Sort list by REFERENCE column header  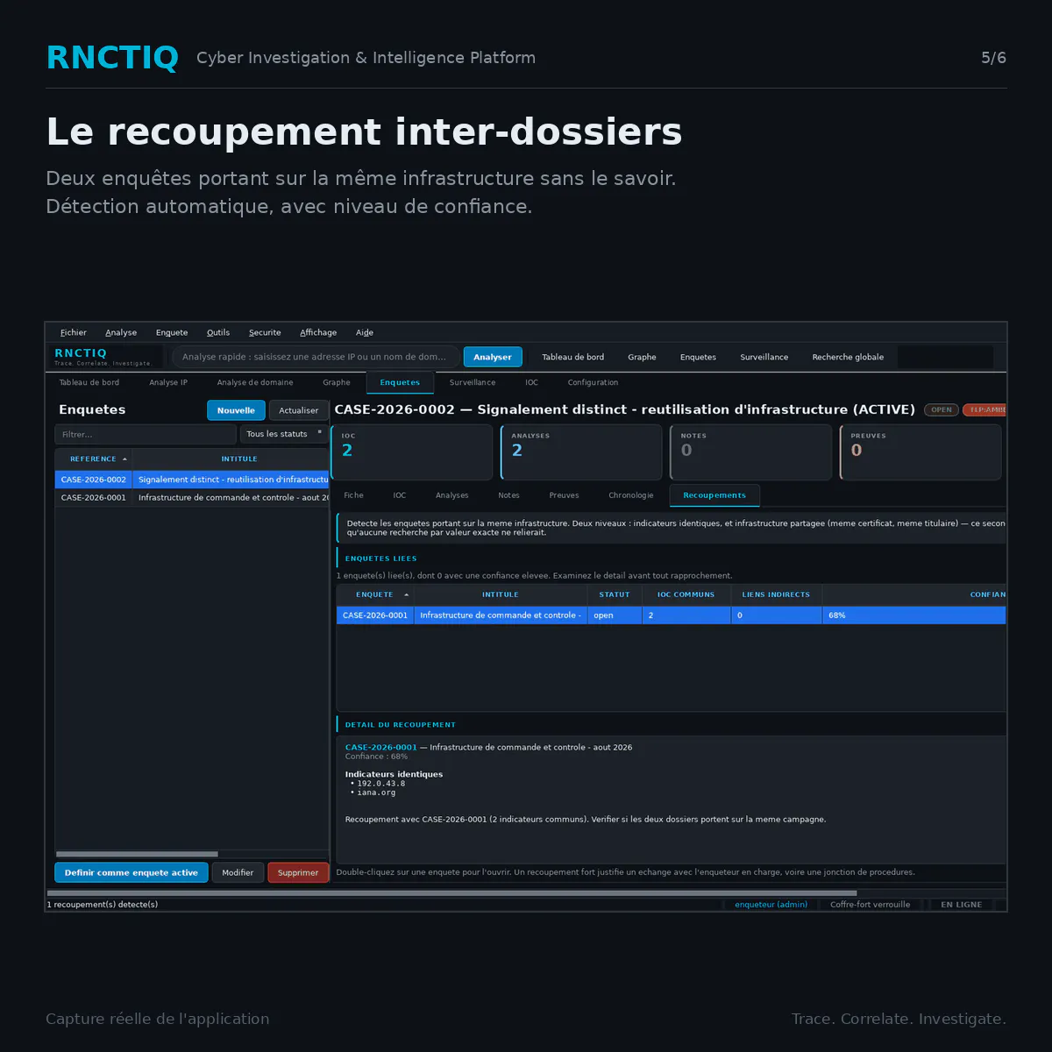coord(93,458)
